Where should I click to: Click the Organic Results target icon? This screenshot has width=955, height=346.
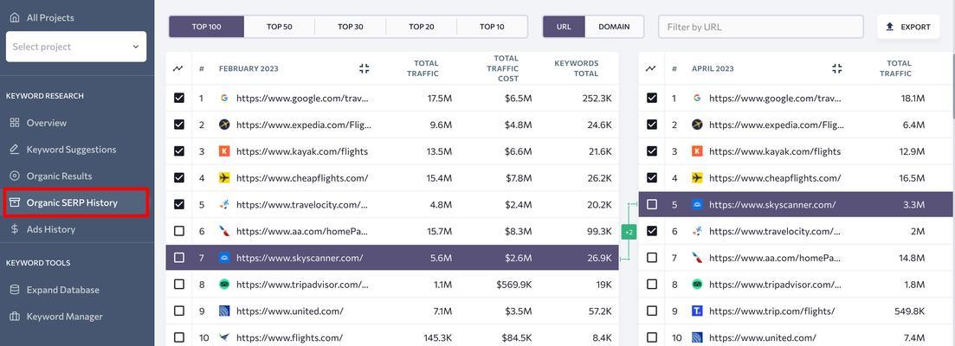[15, 176]
